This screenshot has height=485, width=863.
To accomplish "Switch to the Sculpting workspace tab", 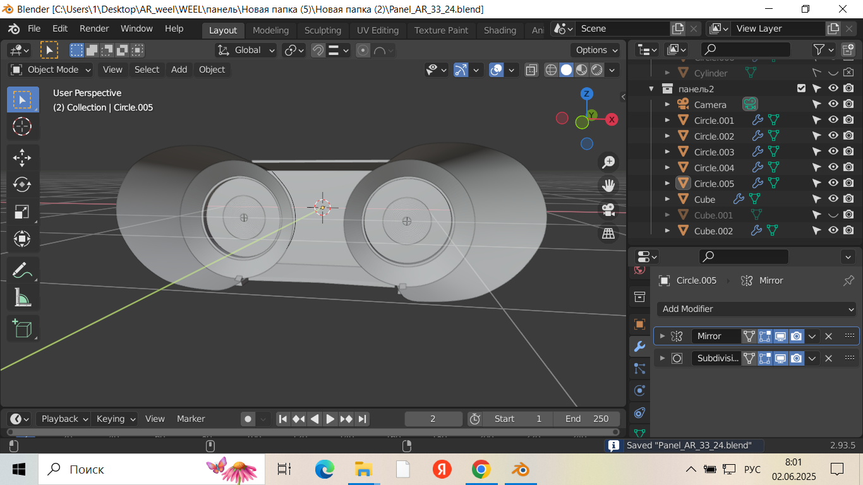I will (x=322, y=30).
